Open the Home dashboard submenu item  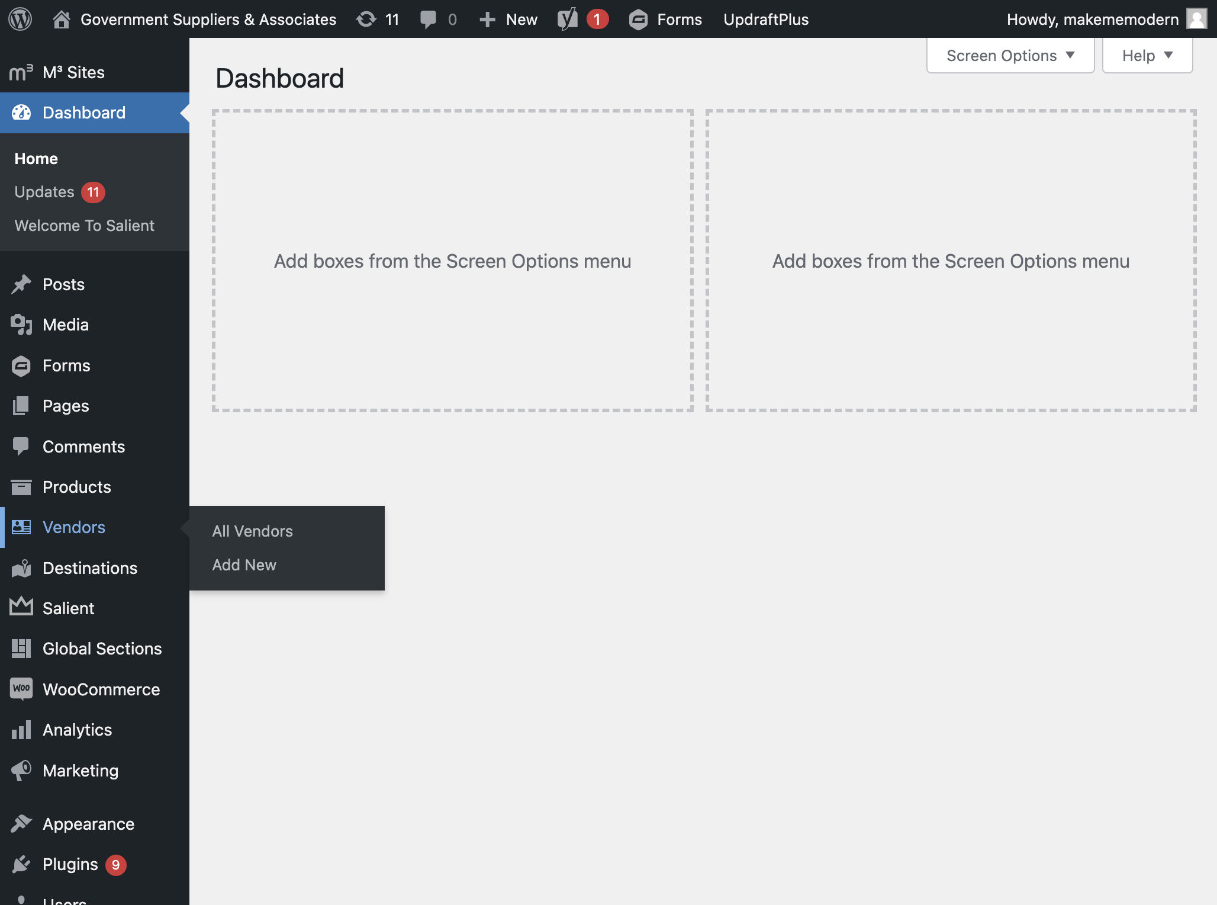click(x=36, y=159)
